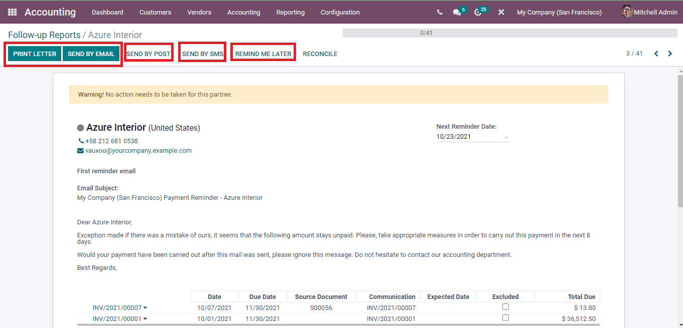Switch to the Vendors menu
Viewport: 683px width, 328px height.
[x=199, y=12]
